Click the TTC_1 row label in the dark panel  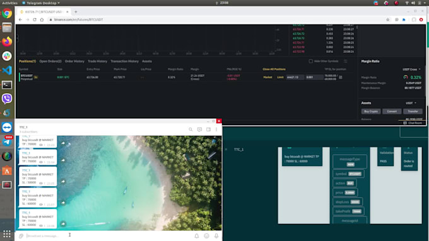[x=238, y=150]
